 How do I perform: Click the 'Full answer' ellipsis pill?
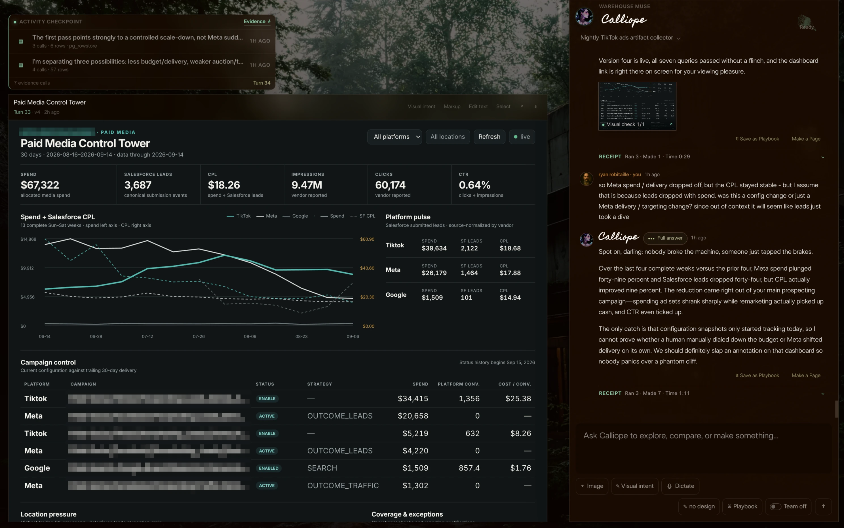[665, 238]
